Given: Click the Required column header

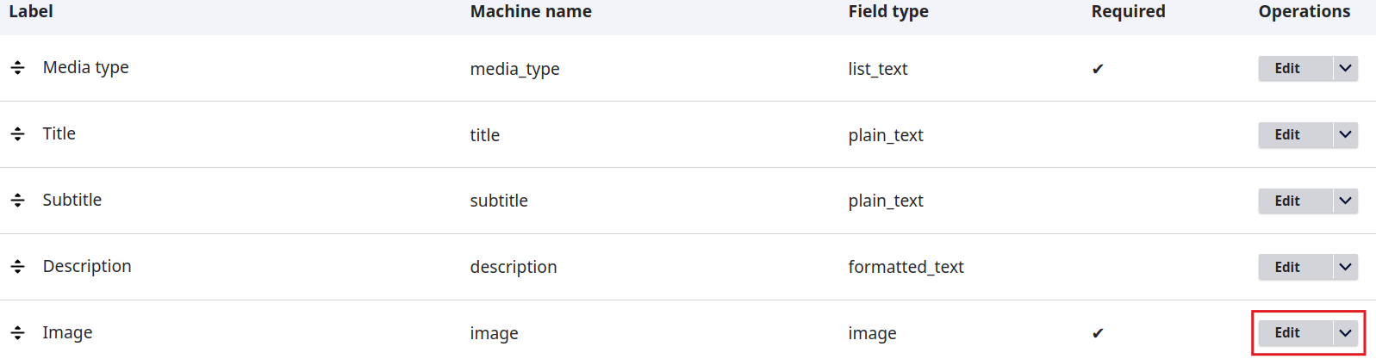Looking at the screenshot, I should (1128, 11).
